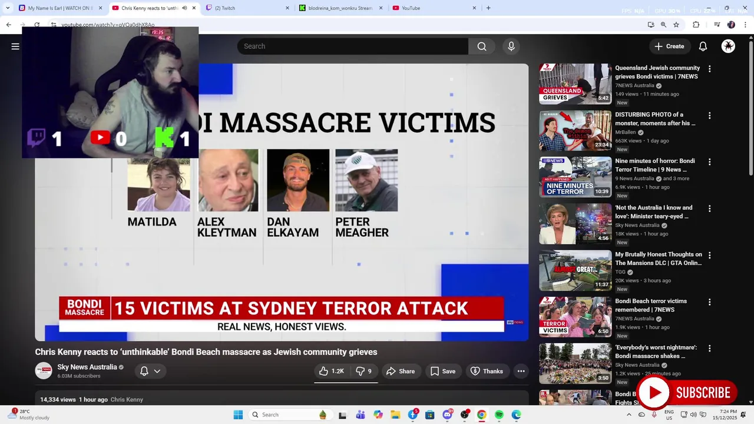Image resolution: width=754 pixels, height=424 pixels.
Task: Open weather widget showing 28°C
Action: tap(29, 415)
